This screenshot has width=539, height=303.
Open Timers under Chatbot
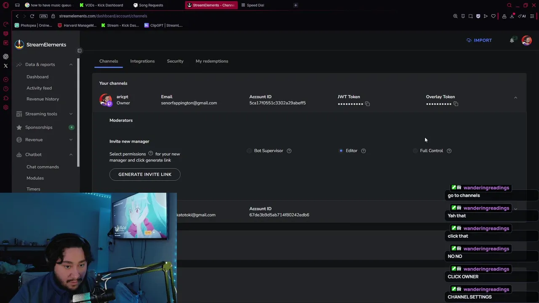point(33,189)
